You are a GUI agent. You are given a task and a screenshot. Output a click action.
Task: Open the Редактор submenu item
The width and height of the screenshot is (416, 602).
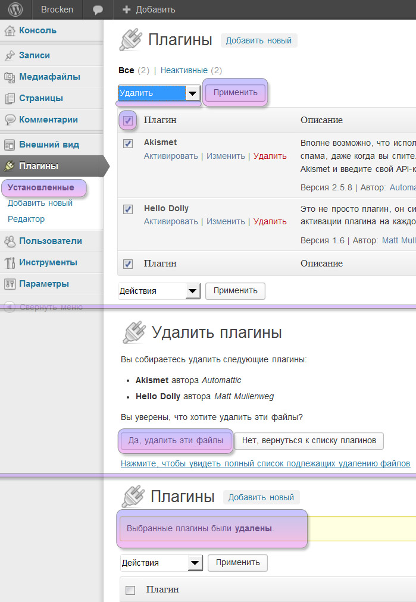pyautogui.click(x=26, y=220)
